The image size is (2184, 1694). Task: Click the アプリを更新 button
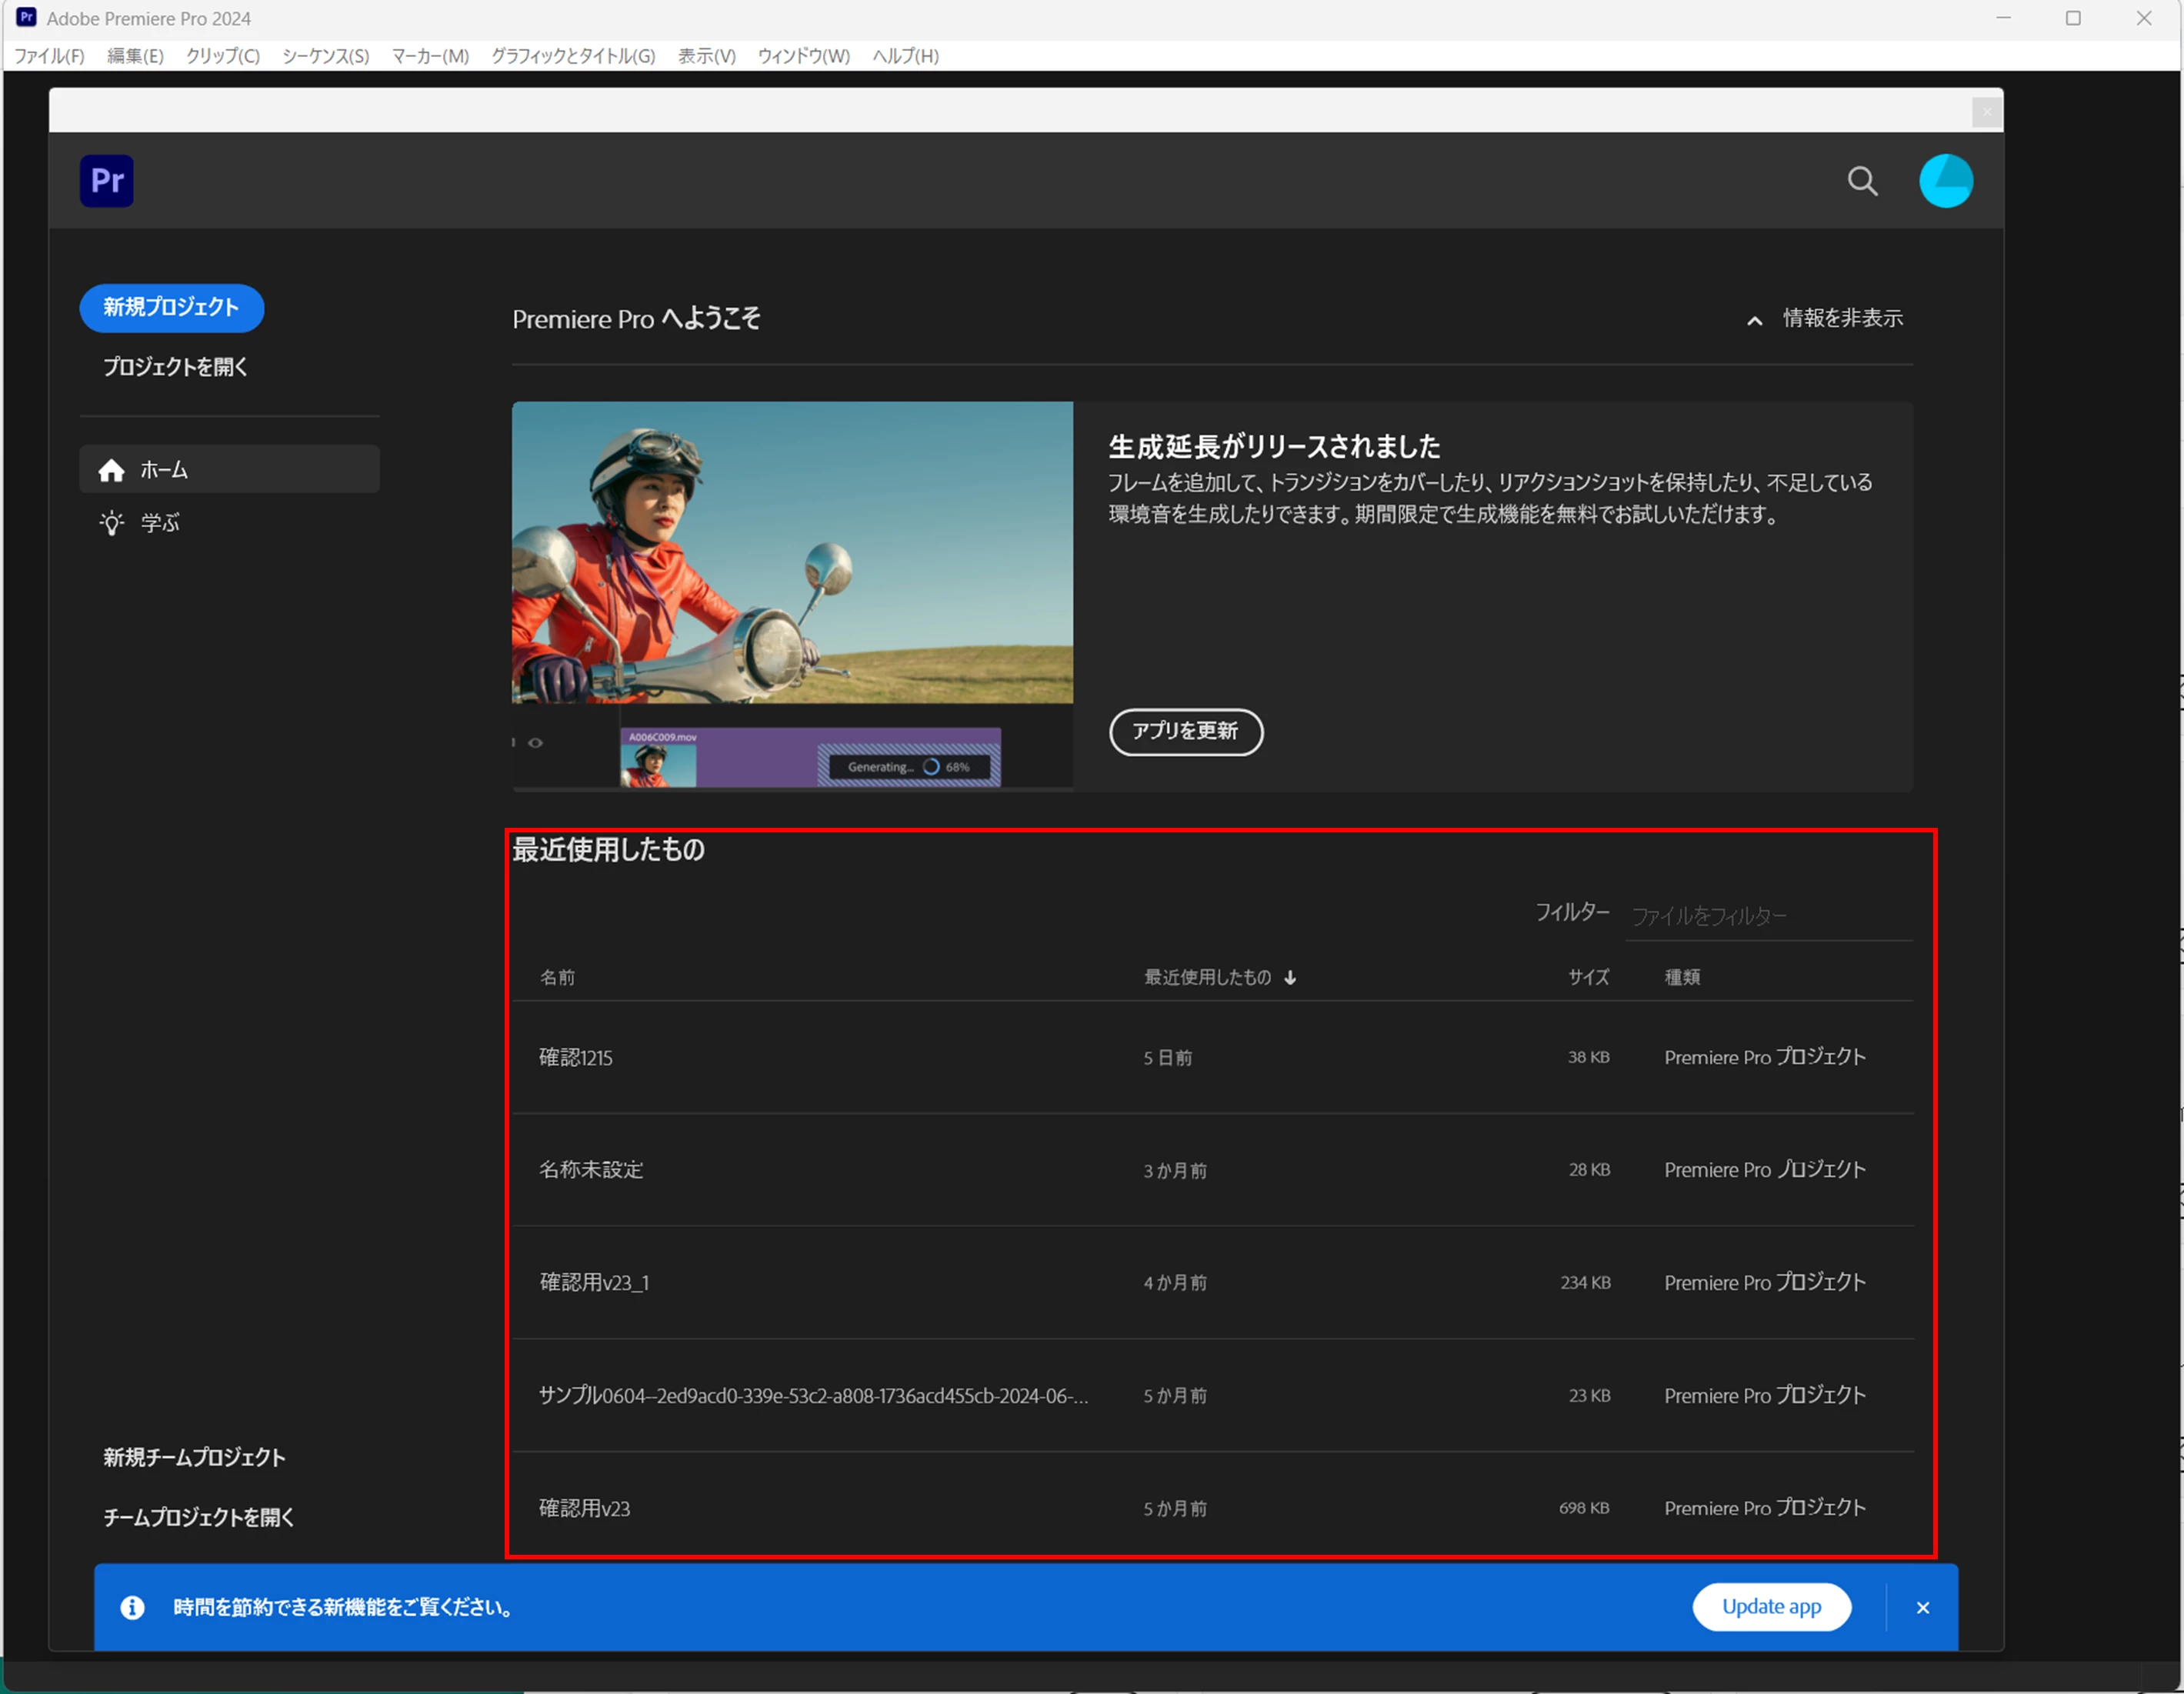(1185, 732)
